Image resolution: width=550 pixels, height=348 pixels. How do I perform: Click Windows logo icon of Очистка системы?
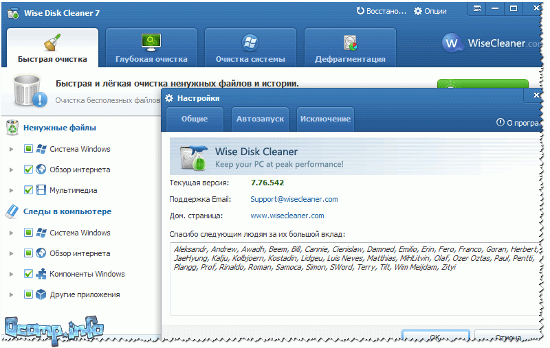250,43
